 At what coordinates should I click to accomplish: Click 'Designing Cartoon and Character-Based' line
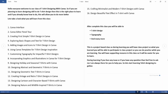pyautogui.click(x=36, y=81)
